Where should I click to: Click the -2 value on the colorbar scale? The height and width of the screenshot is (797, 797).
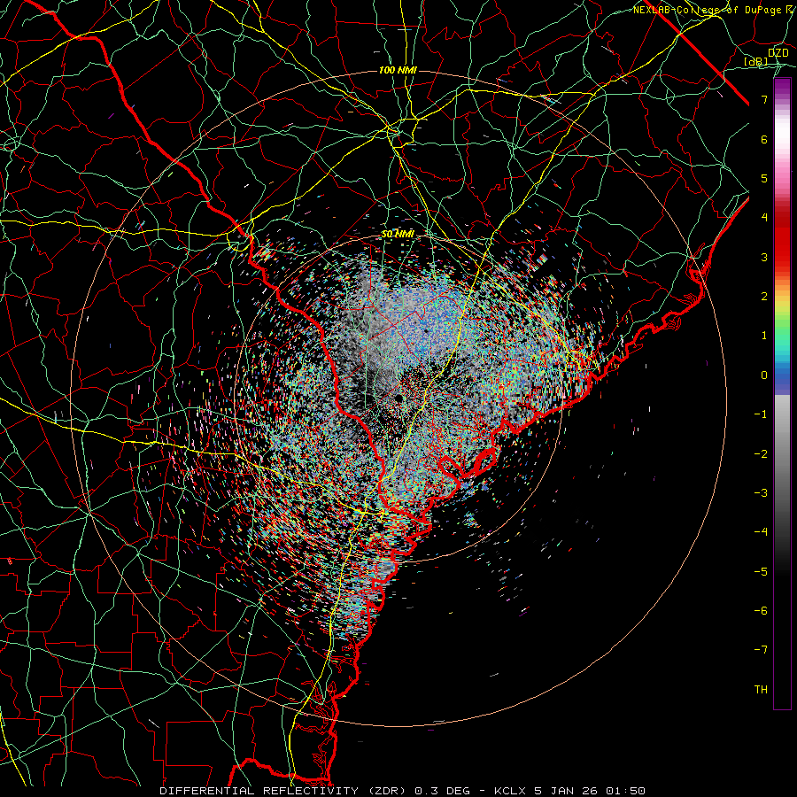761,454
